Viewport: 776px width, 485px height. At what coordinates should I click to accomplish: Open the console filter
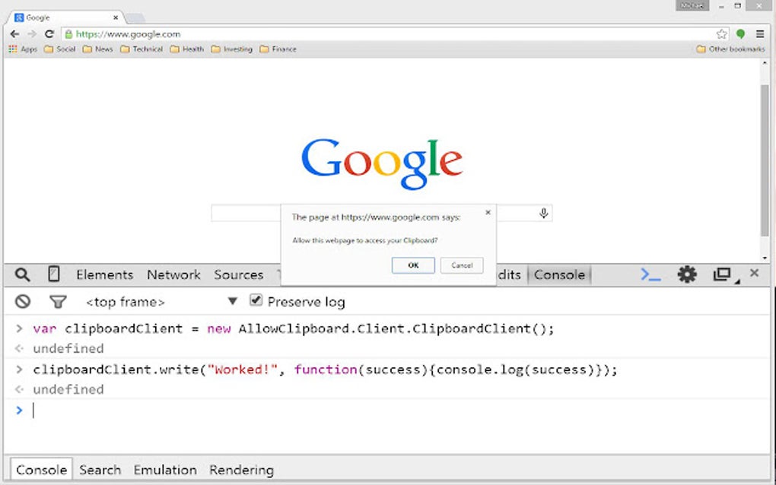click(58, 302)
